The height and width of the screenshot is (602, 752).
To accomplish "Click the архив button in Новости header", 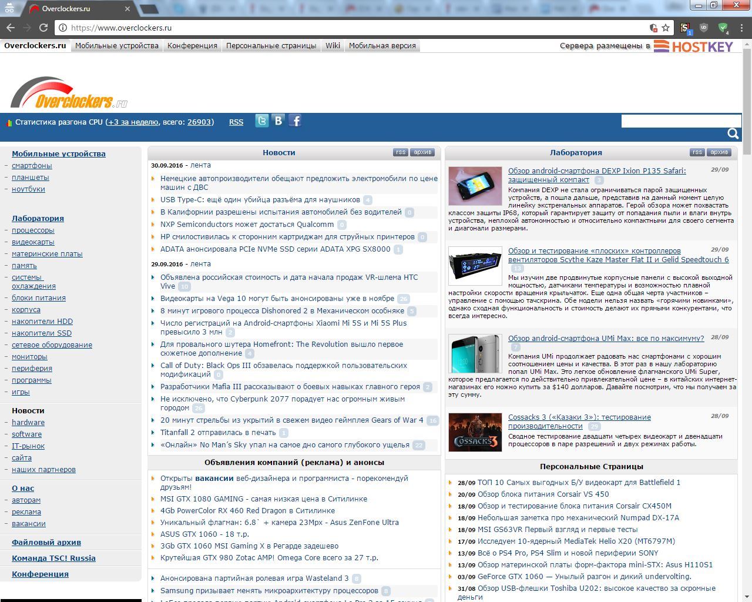I will tap(422, 152).
